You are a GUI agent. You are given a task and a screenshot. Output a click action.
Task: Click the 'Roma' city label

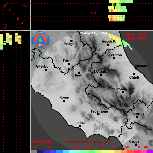coord(64,97)
